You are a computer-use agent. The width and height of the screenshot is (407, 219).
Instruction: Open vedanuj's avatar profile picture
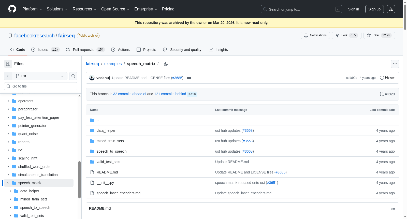(92, 78)
